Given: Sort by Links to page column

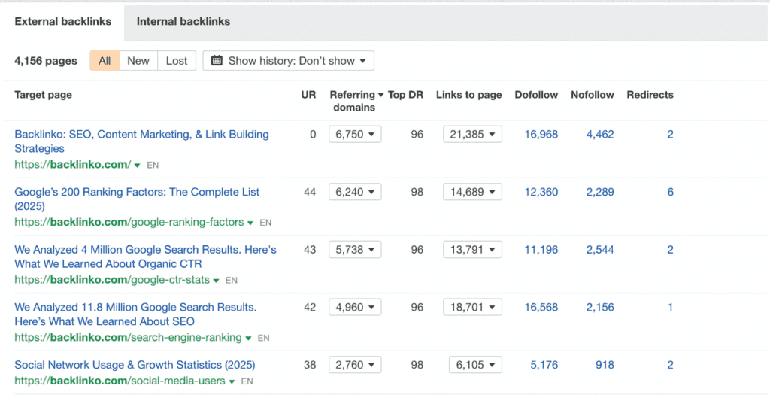Looking at the screenshot, I should [x=469, y=95].
